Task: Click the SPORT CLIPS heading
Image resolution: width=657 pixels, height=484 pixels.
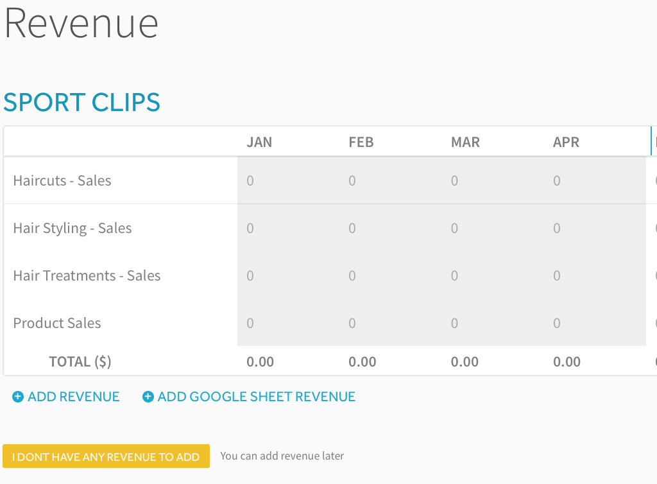Action: [x=81, y=102]
